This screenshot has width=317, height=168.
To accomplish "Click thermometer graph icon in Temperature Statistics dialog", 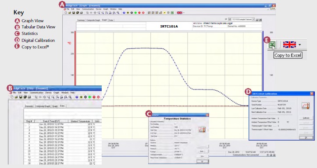I will 202,130.
